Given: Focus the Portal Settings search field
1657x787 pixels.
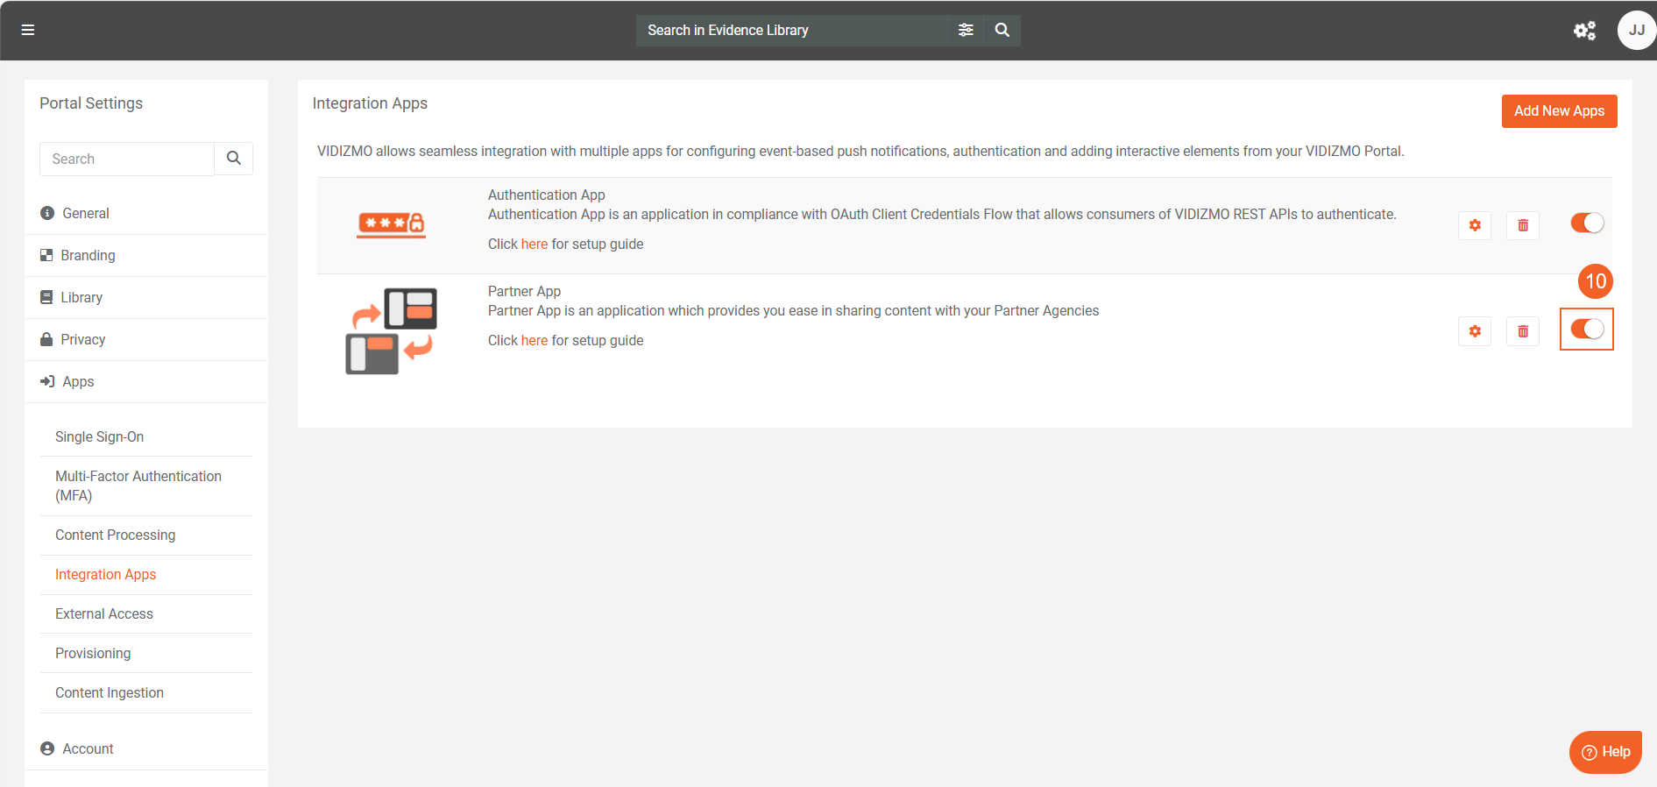Looking at the screenshot, I should pos(127,160).
